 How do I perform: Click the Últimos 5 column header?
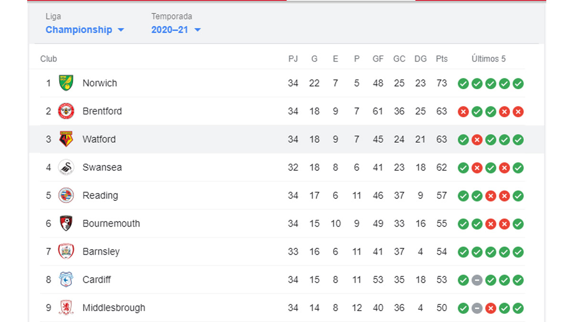pos(489,59)
